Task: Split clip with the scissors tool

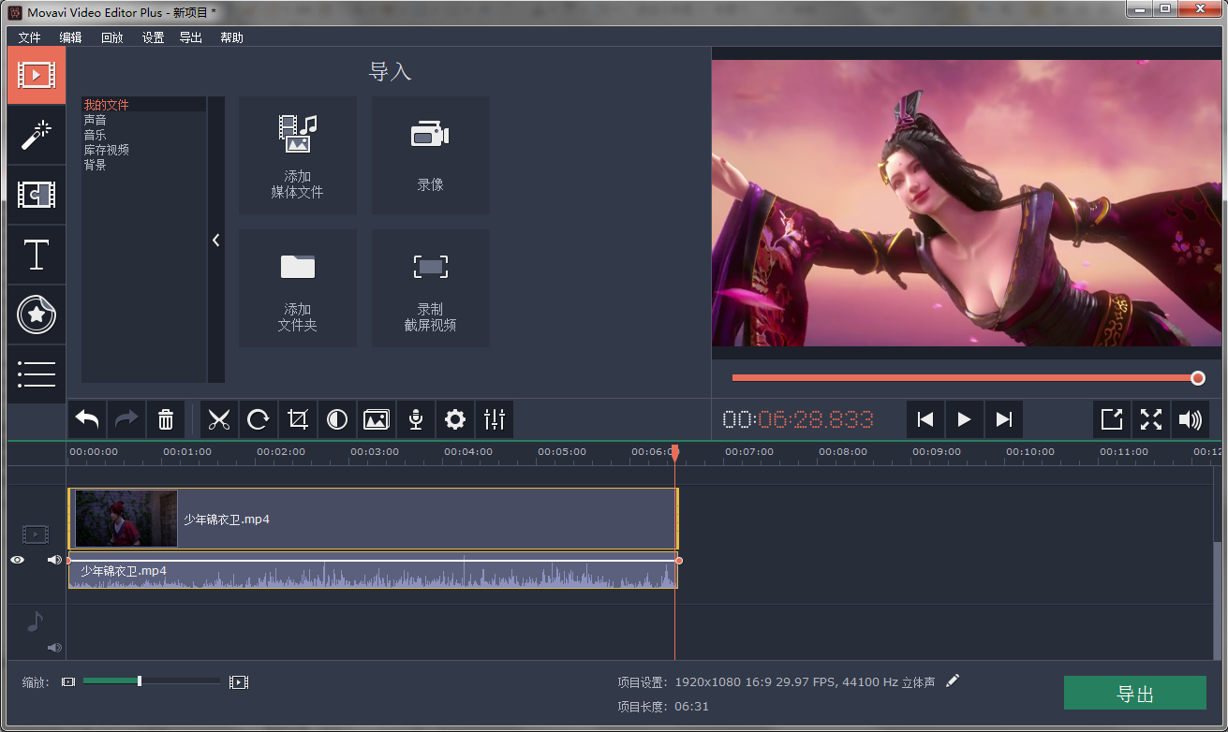Action: pyautogui.click(x=219, y=419)
